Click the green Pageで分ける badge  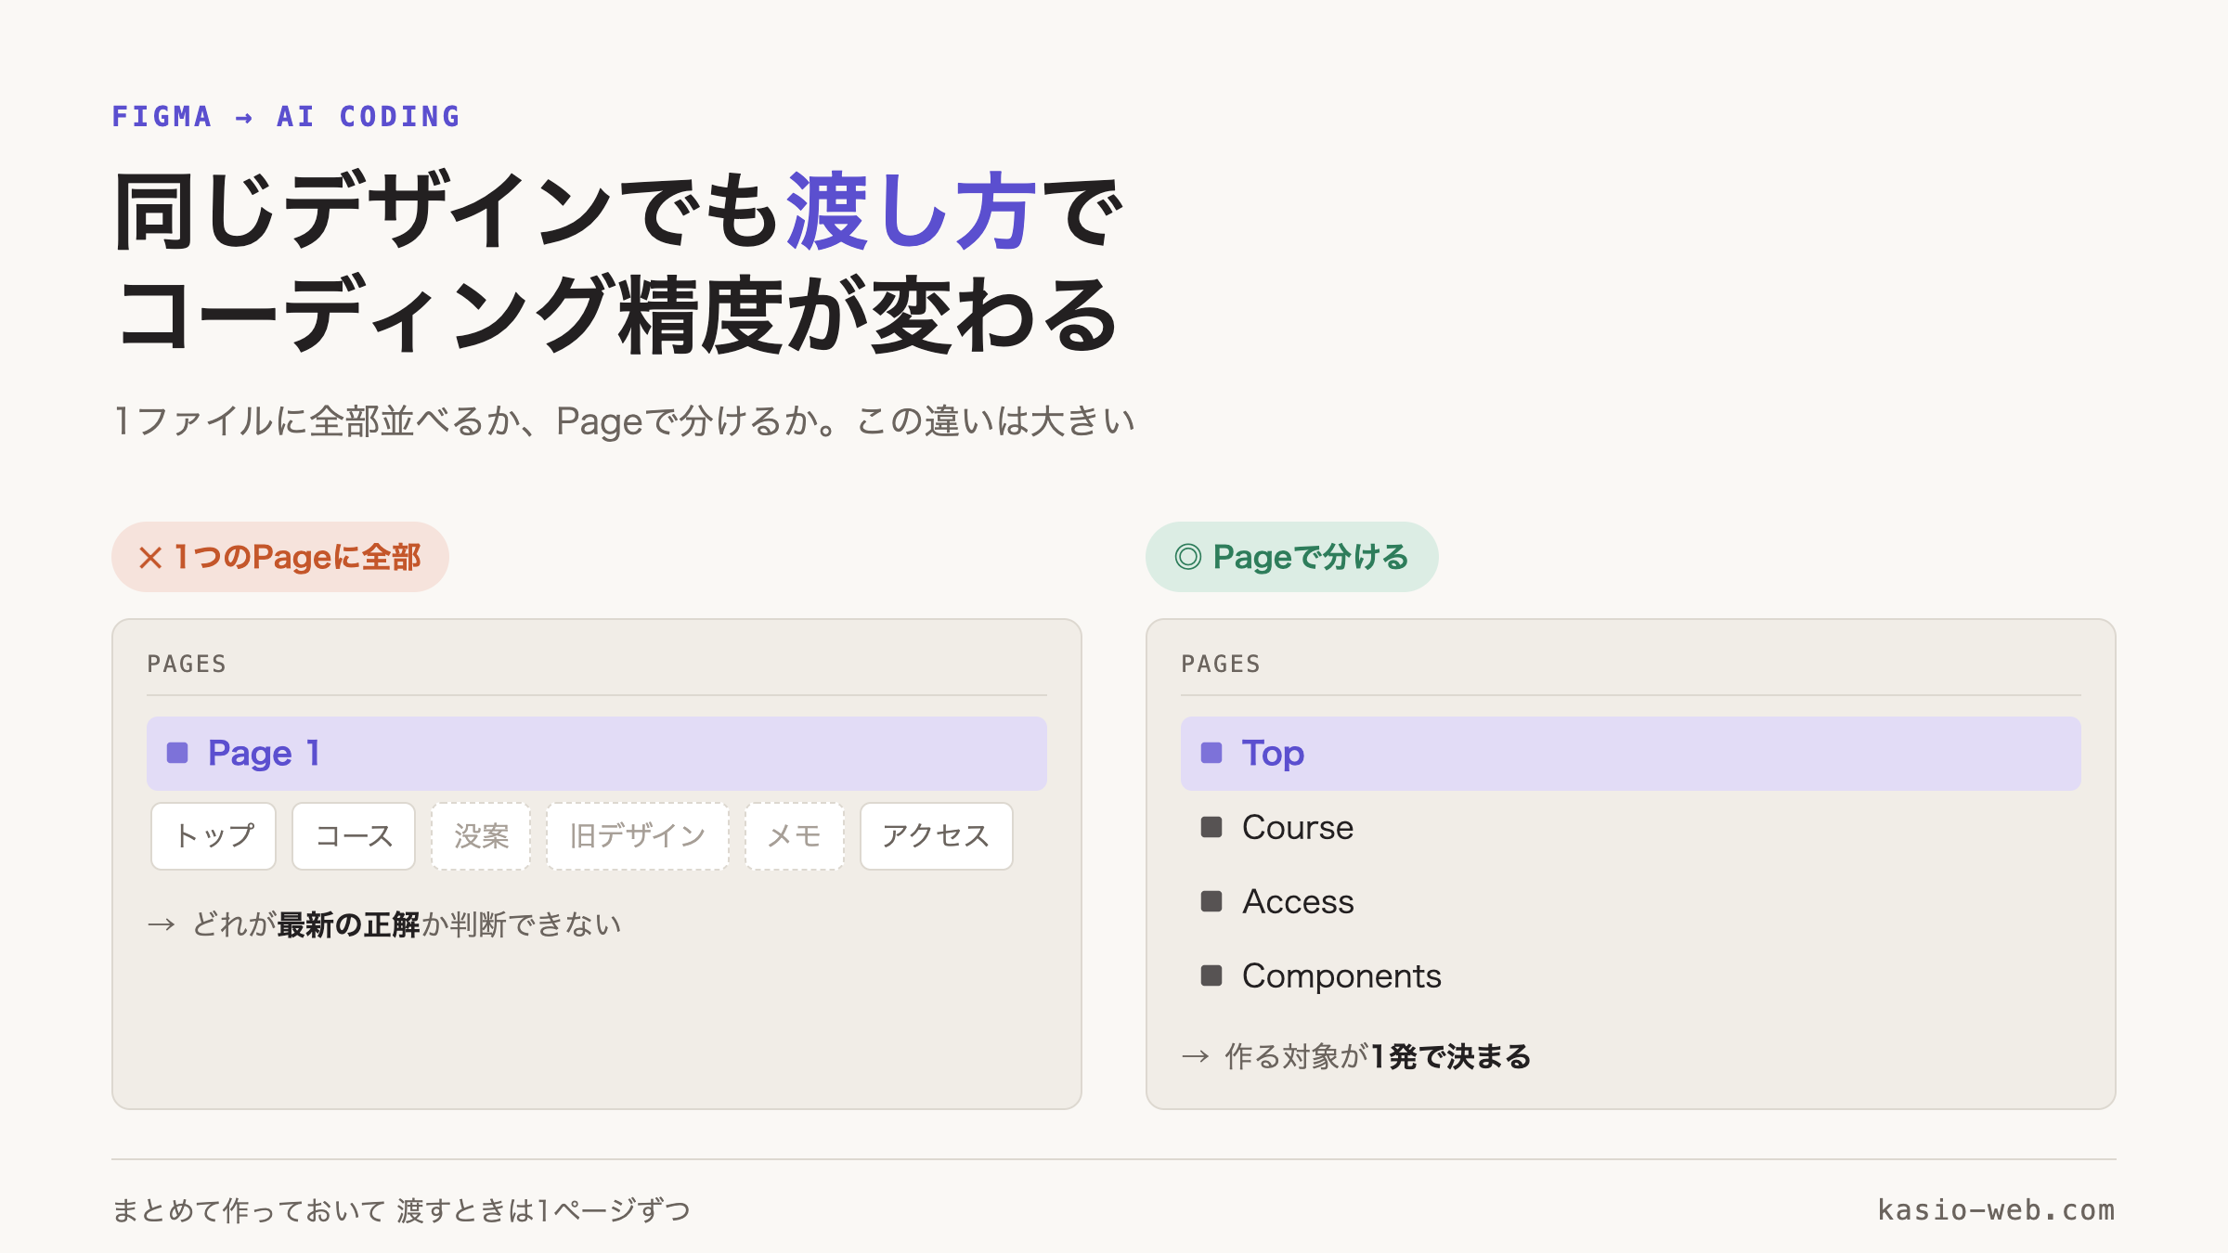click(x=1291, y=557)
